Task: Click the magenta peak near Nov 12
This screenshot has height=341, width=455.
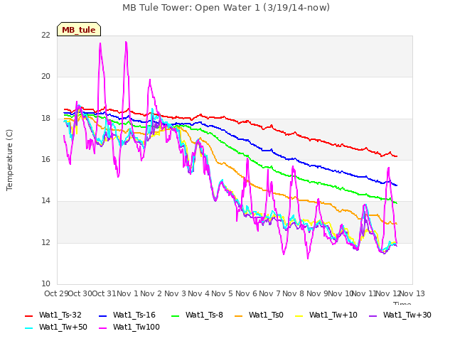Action: coord(388,168)
